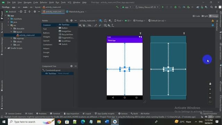Expand the manifests folder
222x125 pixels.
tap(8, 19)
